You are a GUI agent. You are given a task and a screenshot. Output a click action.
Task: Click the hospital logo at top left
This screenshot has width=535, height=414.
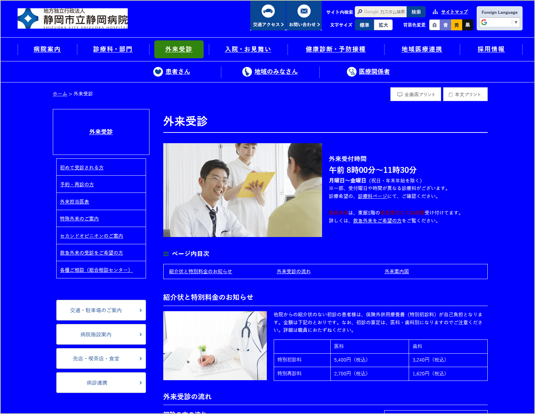(72, 18)
